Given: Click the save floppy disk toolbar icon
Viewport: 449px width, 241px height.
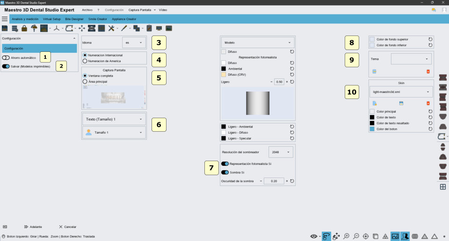Looking at the screenshot, I should point(5,28).
